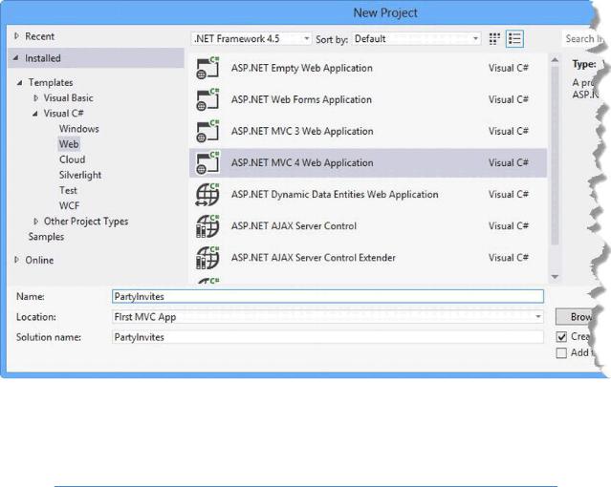
Task: Click the ASP.NET MVC 4 Web Application icon
Action: coord(207,162)
